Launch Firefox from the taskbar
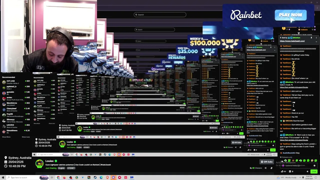Viewport: 320px width, 180px height. pyautogui.click(x=64, y=177)
